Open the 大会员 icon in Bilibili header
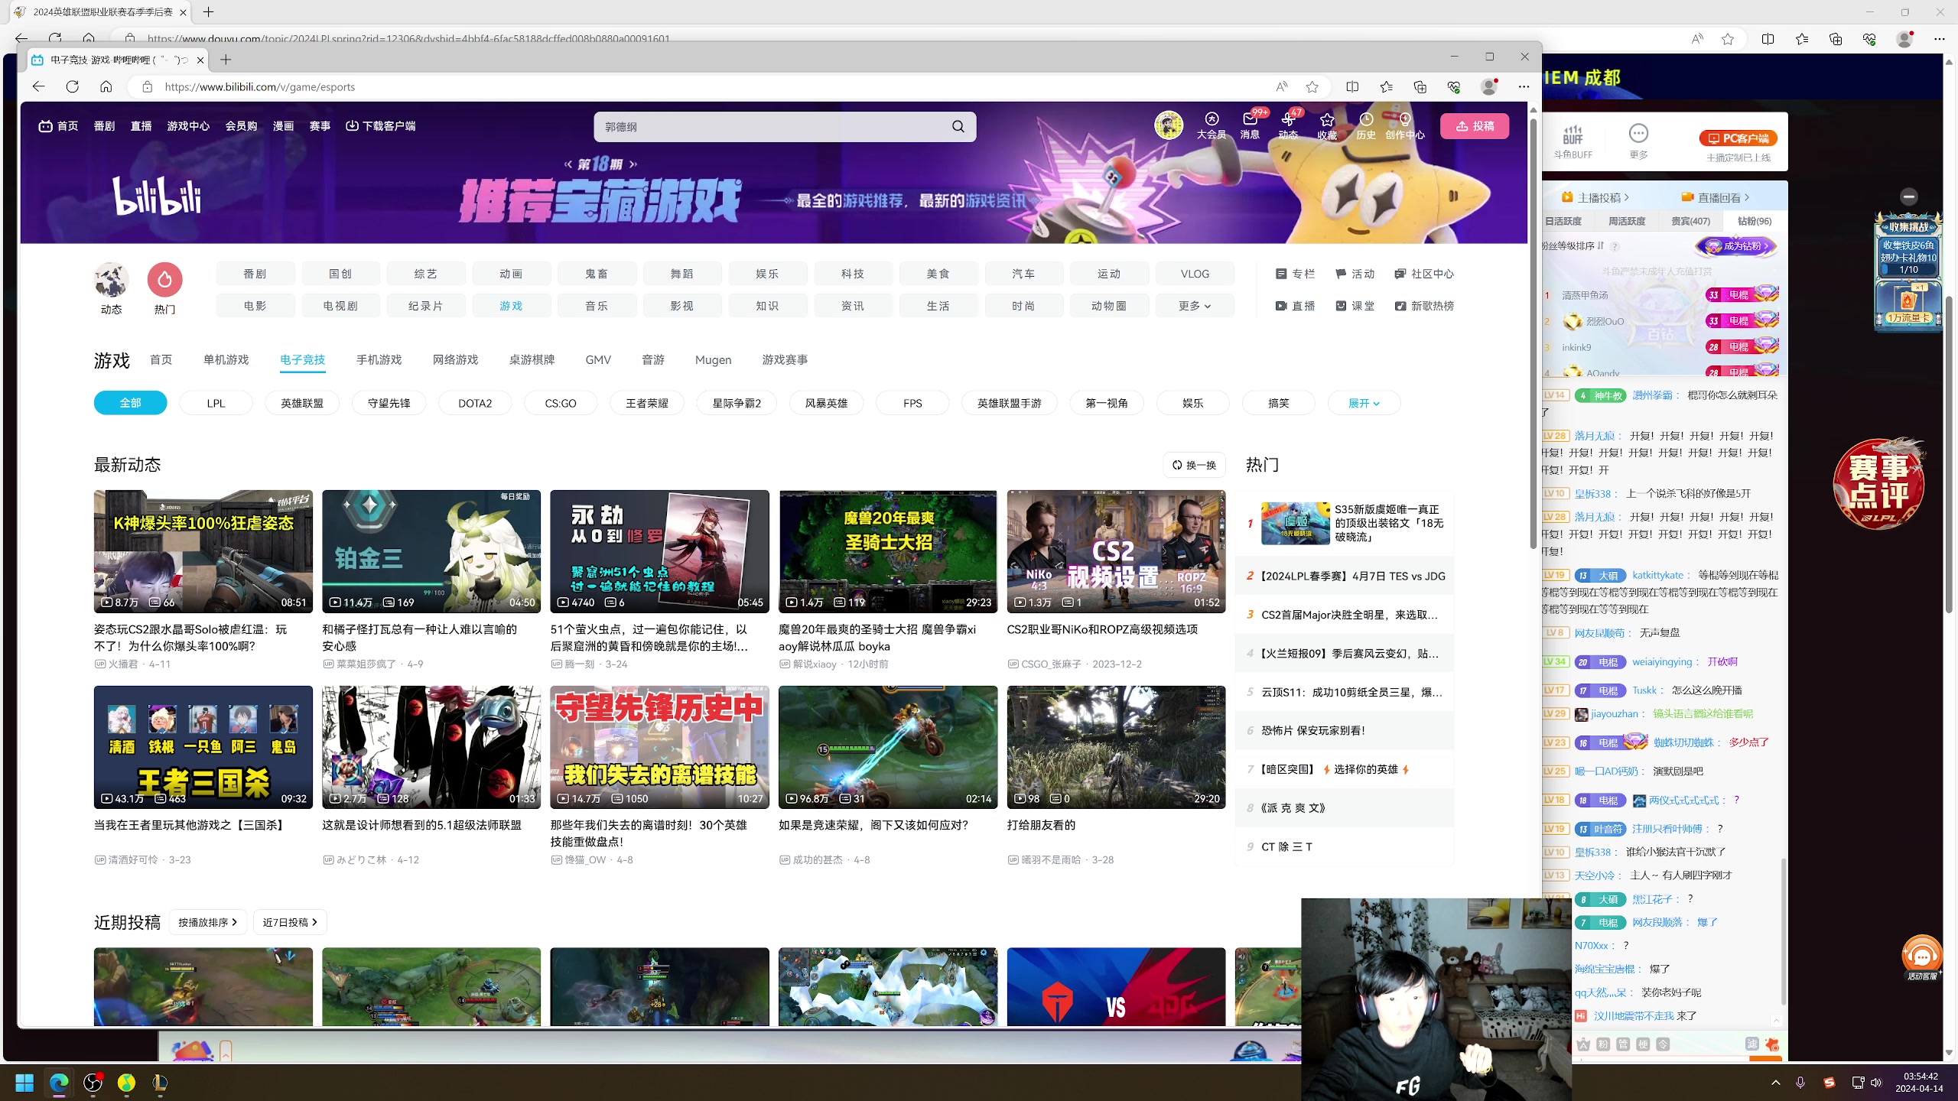This screenshot has width=1958, height=1101. coord(1212,125)
